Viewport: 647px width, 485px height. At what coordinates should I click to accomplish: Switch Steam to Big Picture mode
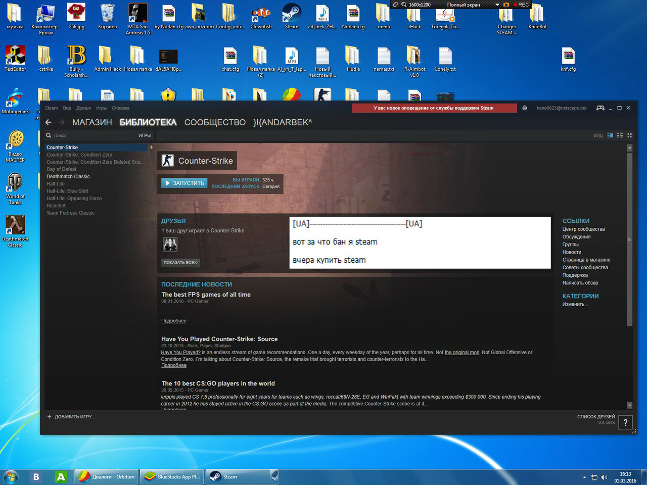pos(600,108)
